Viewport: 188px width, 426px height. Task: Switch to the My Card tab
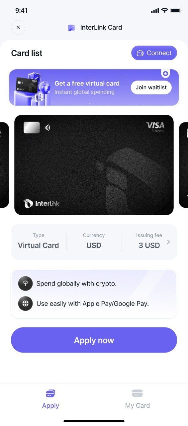137,399
